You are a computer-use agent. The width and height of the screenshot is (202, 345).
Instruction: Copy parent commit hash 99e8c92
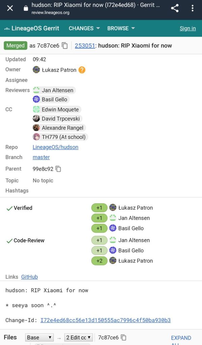coord(58,169)
